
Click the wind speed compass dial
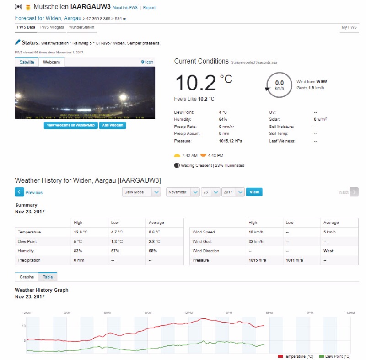(279, 85)
